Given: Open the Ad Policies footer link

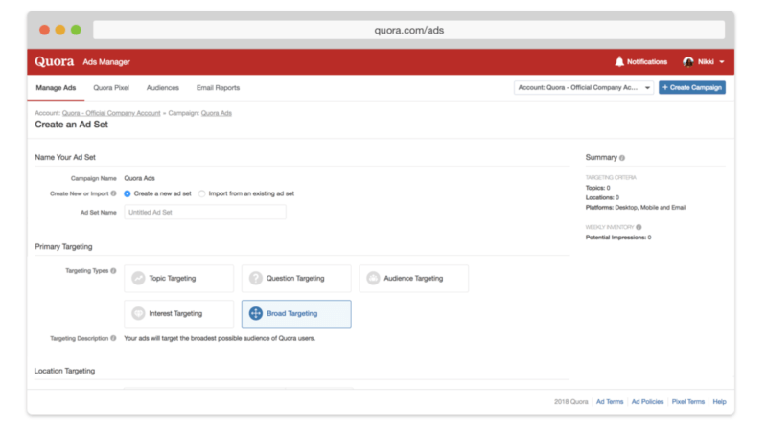Looking at the screenshot, I should pyautogui.click(x=648, y=401).
